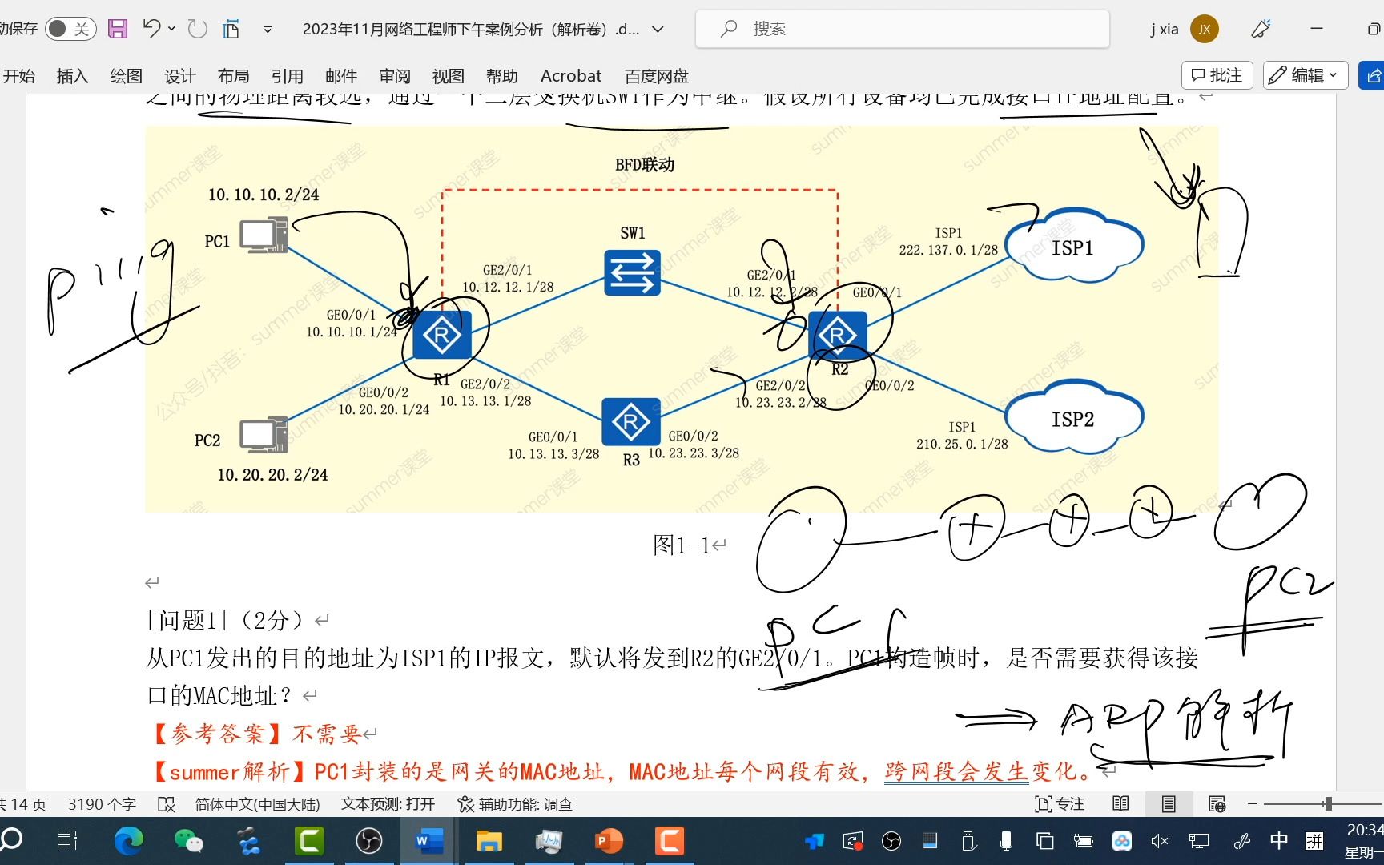
Task: Toggle the AutoSave switch
Action: 70,29
